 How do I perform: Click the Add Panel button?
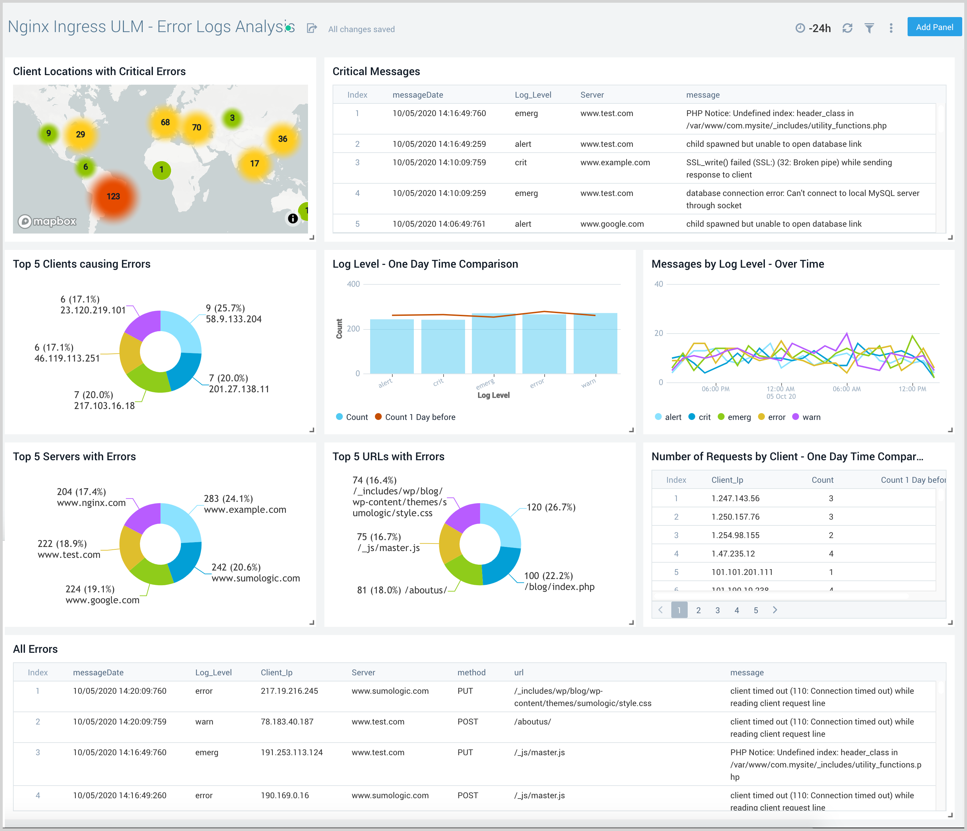coord(934,27)
